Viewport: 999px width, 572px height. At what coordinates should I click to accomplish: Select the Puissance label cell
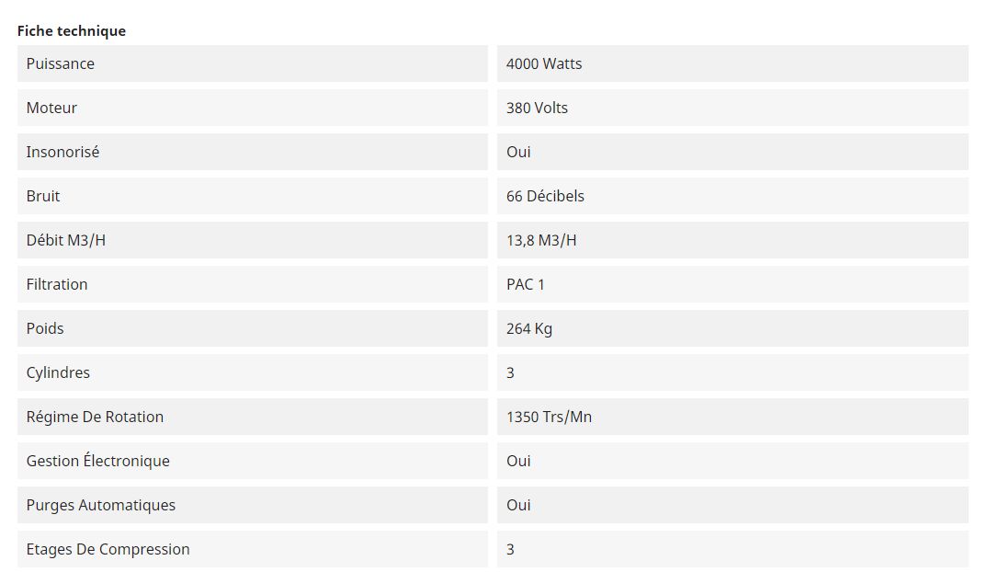click(x=61, y=63)
